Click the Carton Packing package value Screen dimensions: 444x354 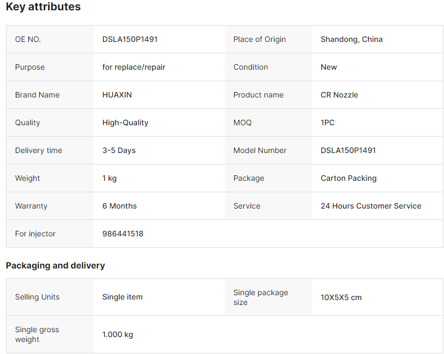click(x=349, y=178)
